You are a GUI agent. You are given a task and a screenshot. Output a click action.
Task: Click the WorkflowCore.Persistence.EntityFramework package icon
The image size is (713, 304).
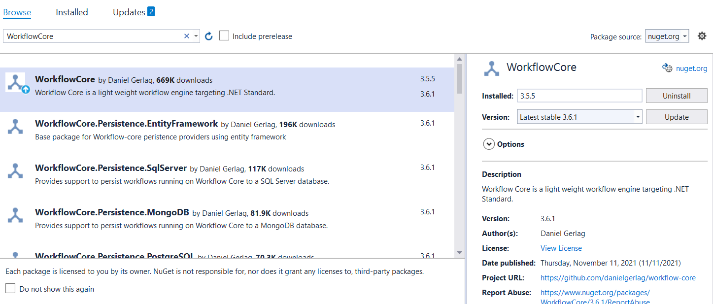click(15, 127)
